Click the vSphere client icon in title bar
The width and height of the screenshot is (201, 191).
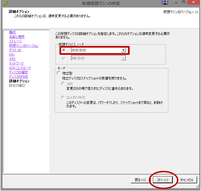pos(5,3)
